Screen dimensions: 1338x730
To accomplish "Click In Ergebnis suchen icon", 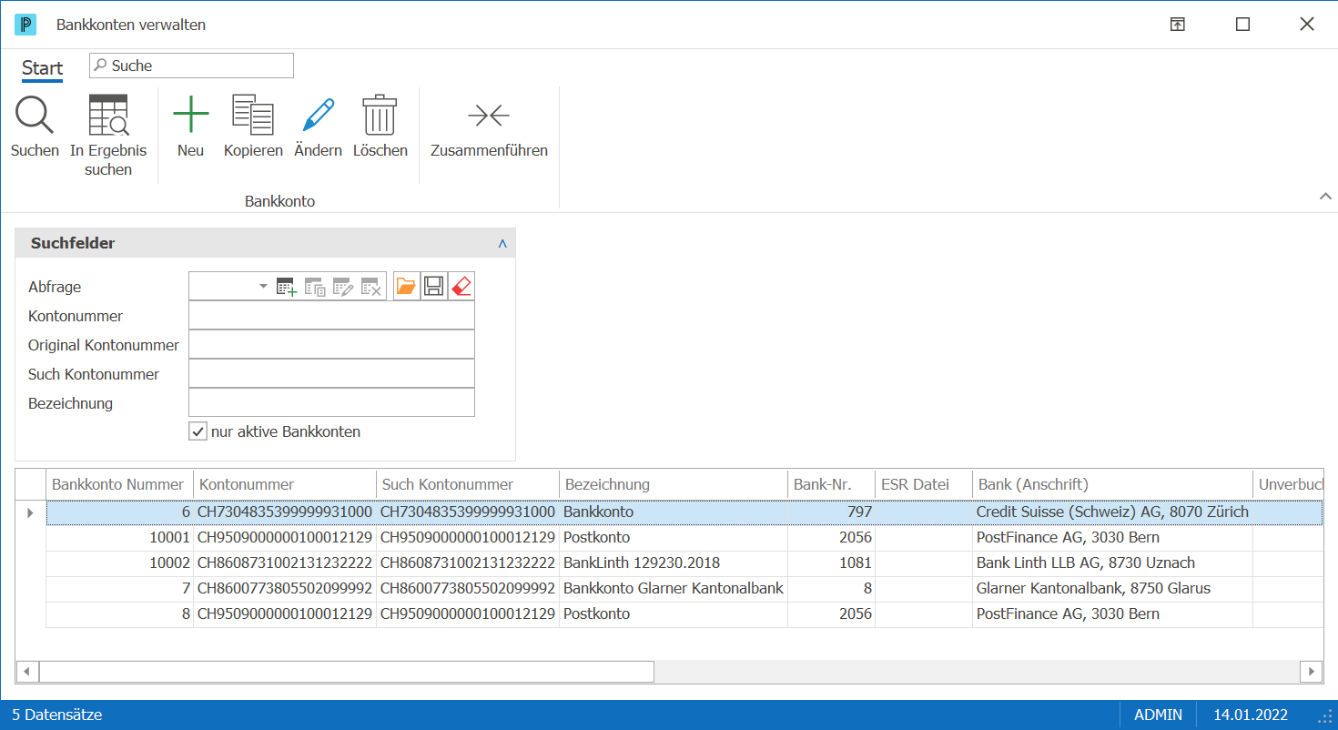I will 108,116.
